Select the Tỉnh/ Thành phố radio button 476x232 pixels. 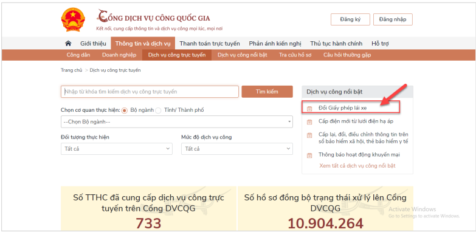coord(158,111)
